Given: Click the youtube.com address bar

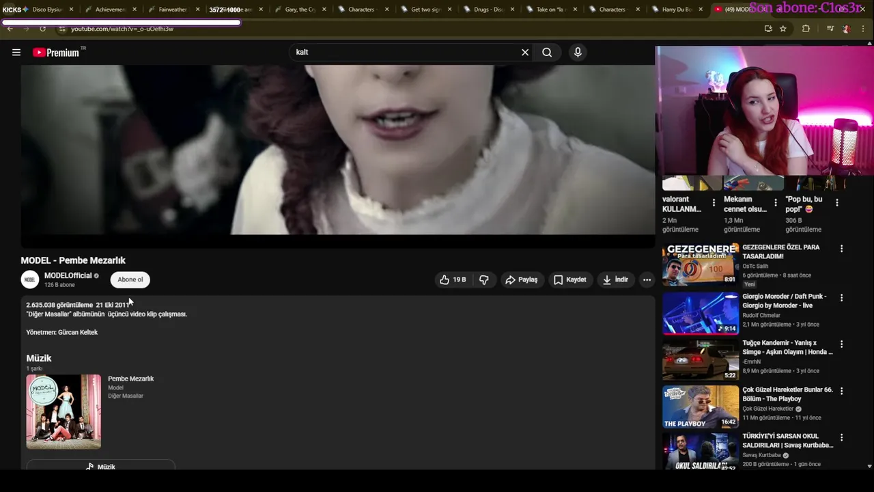Looking at the screenshot, I should (x=410, y=29).
